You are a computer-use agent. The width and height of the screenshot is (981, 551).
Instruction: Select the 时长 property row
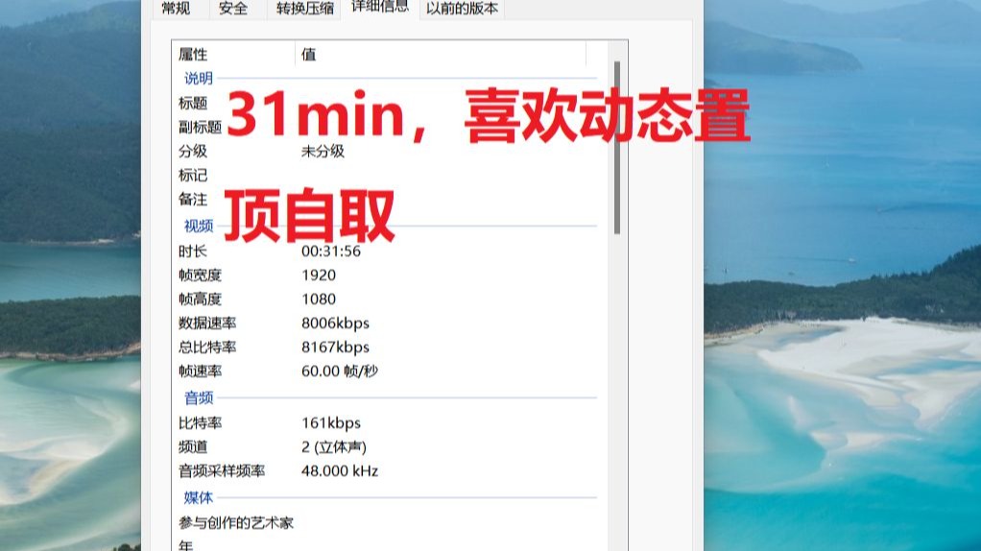[193, 252]
